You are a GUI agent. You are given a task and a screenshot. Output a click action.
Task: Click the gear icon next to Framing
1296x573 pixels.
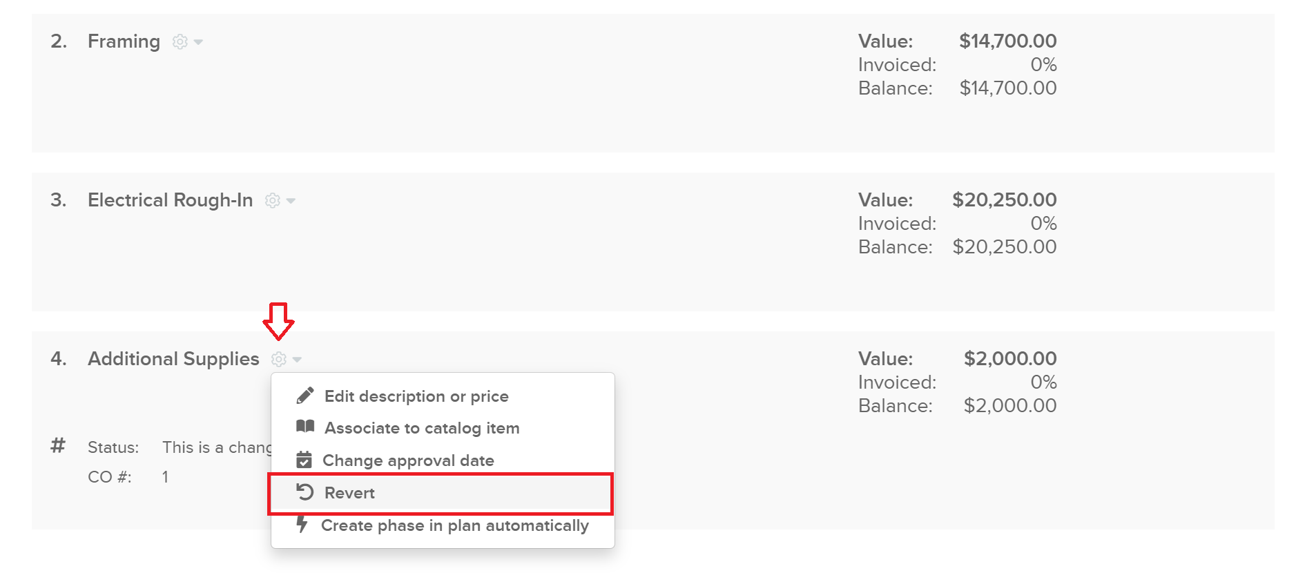[x=178, y=41]
